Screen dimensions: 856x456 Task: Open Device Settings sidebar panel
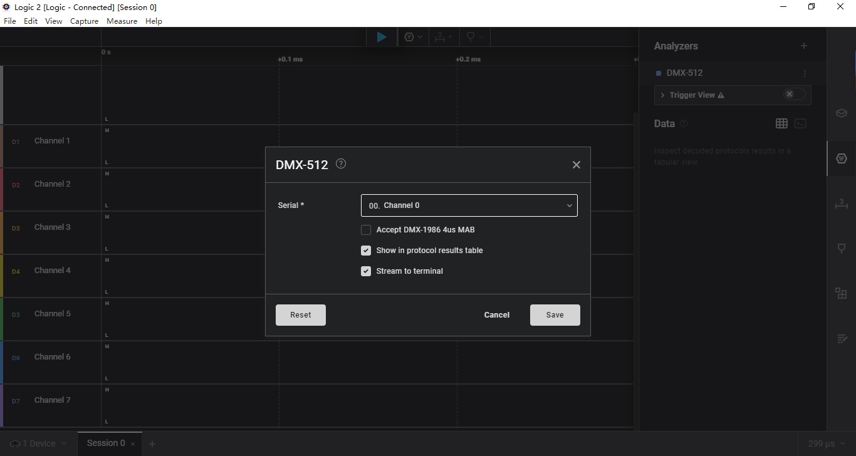[x=841, y=113]
